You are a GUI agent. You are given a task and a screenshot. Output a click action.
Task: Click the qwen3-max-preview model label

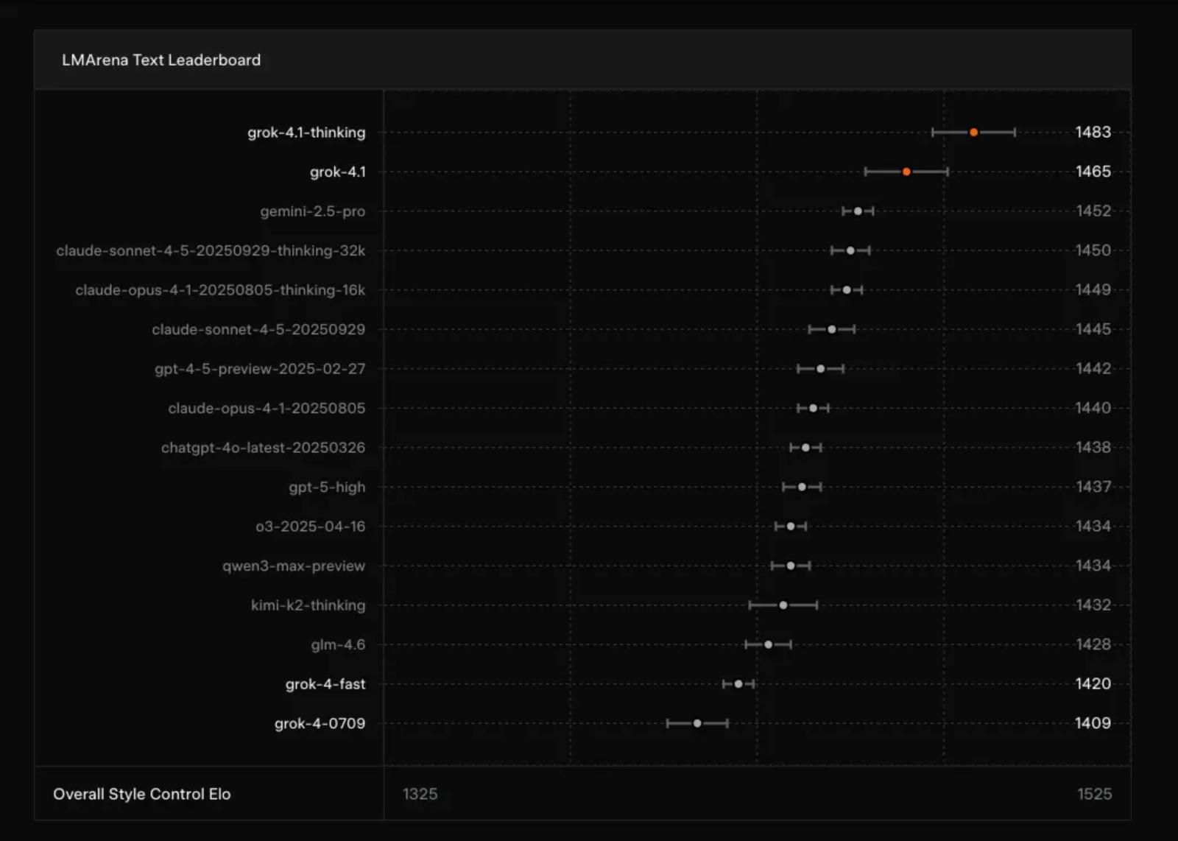click(294, 566)
